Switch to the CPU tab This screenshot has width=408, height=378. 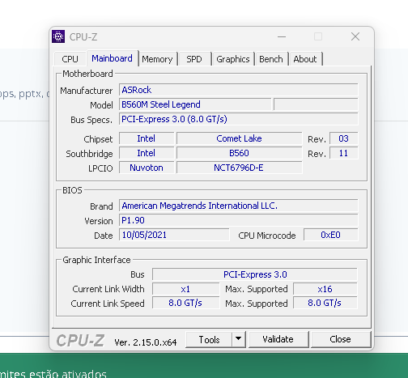coord(70,59)
